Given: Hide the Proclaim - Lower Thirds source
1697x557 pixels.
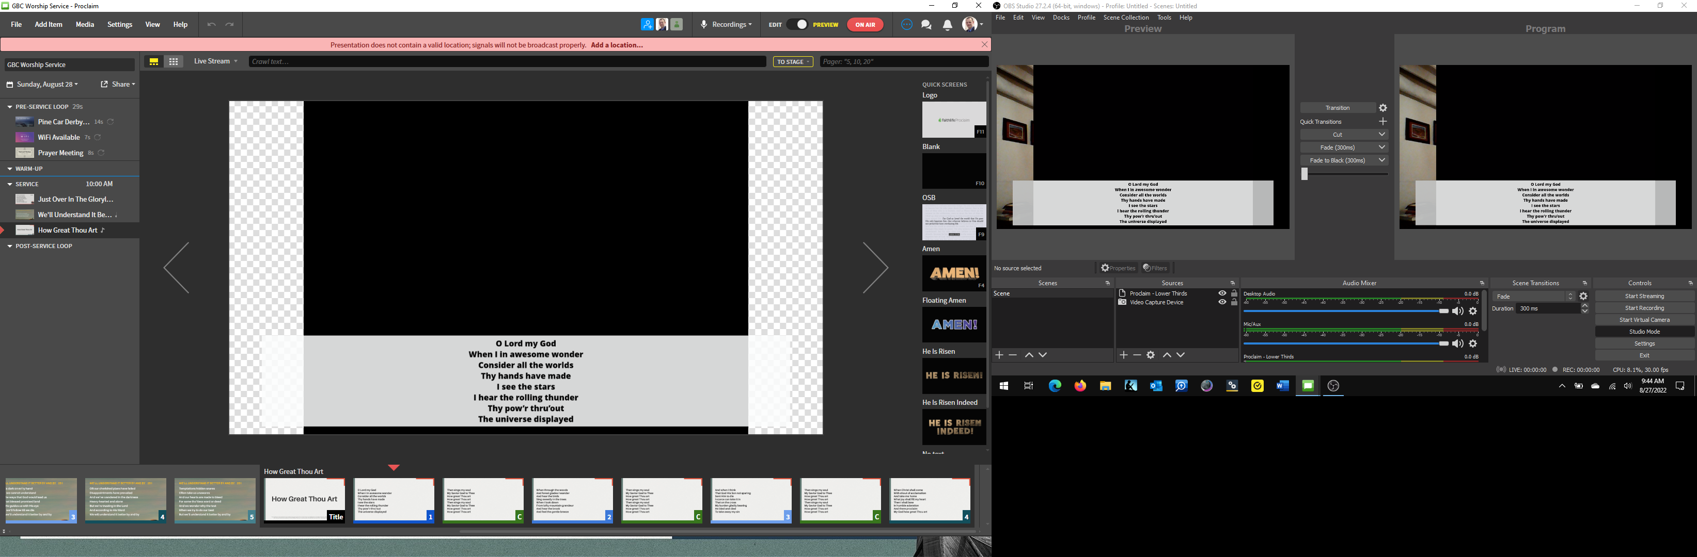Looking at the screenshot, I should [x=1222, y=293].
